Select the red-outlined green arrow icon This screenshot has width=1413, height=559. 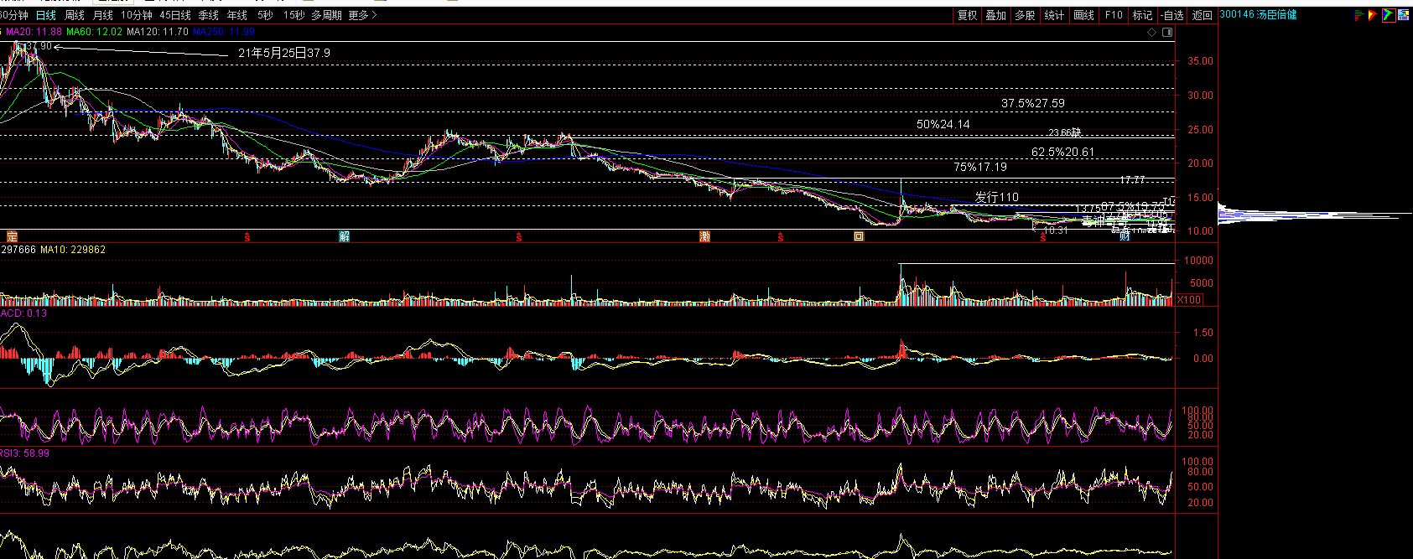tap(1389, 15)
